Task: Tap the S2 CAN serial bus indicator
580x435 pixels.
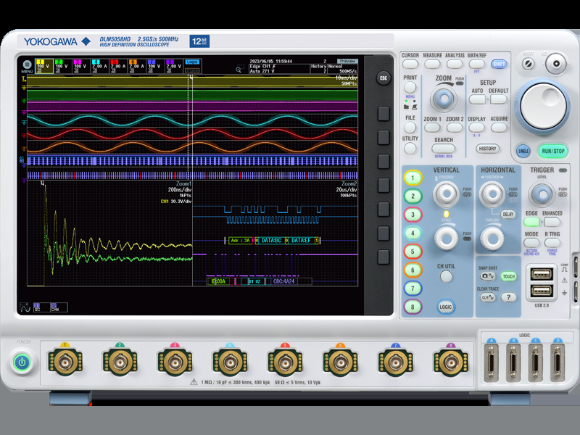Action: [x=59, y=307]
